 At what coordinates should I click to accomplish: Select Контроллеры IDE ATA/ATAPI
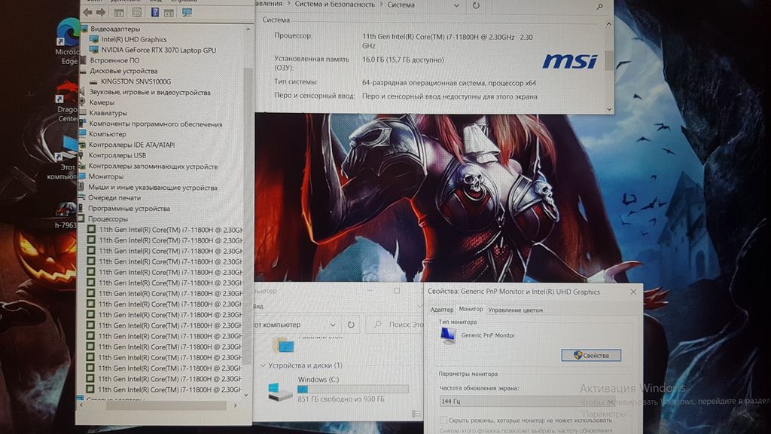click(131, 145)
